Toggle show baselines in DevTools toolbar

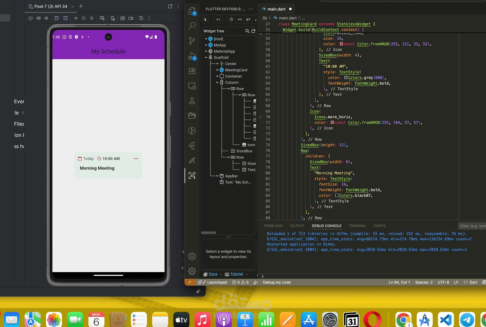pos(248,19)
